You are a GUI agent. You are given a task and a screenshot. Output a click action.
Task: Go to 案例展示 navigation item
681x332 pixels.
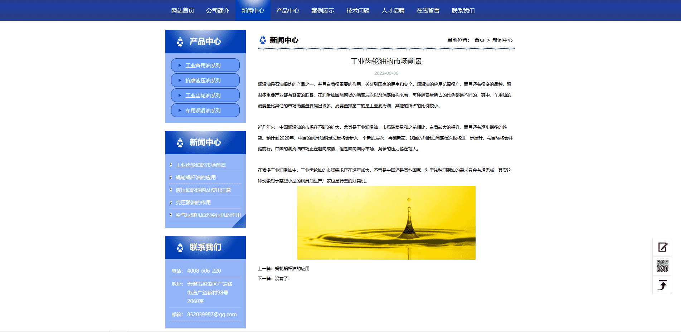tap(323, 11)
